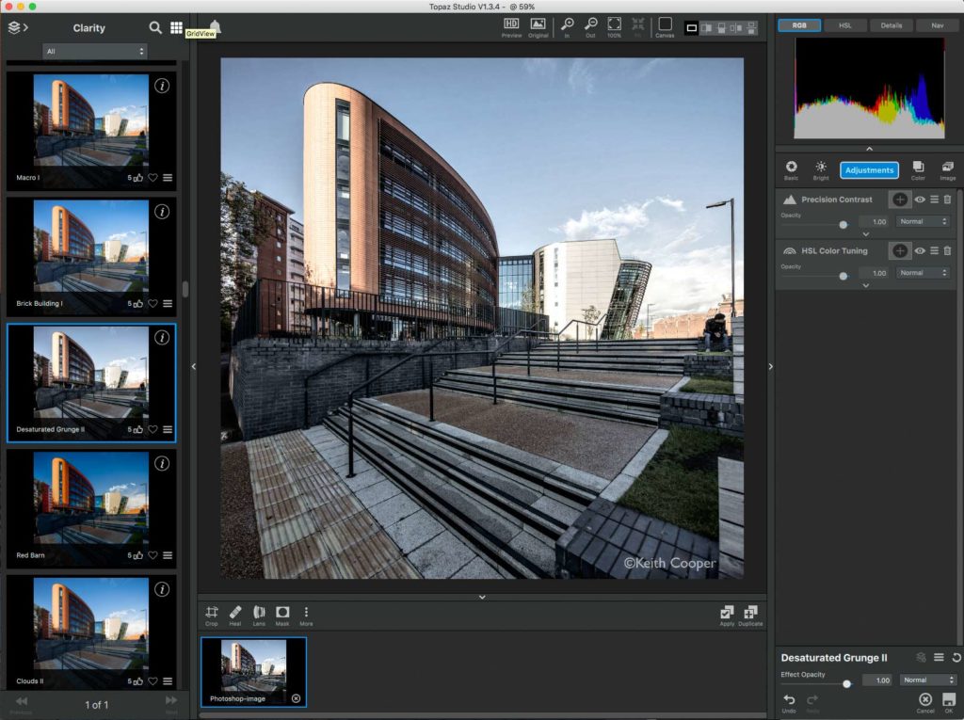Like the Macro I effect

tap(138, 178)
